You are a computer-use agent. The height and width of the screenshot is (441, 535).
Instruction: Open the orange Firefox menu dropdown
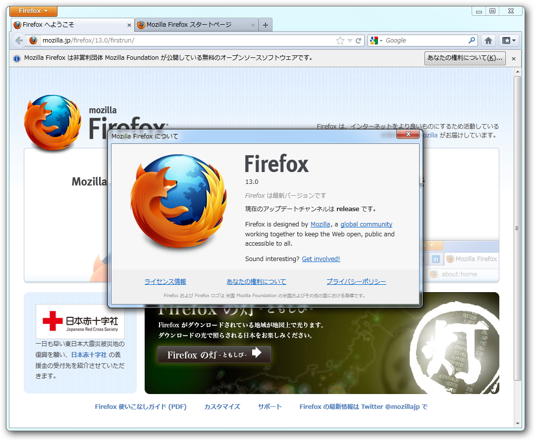(33, 10)
